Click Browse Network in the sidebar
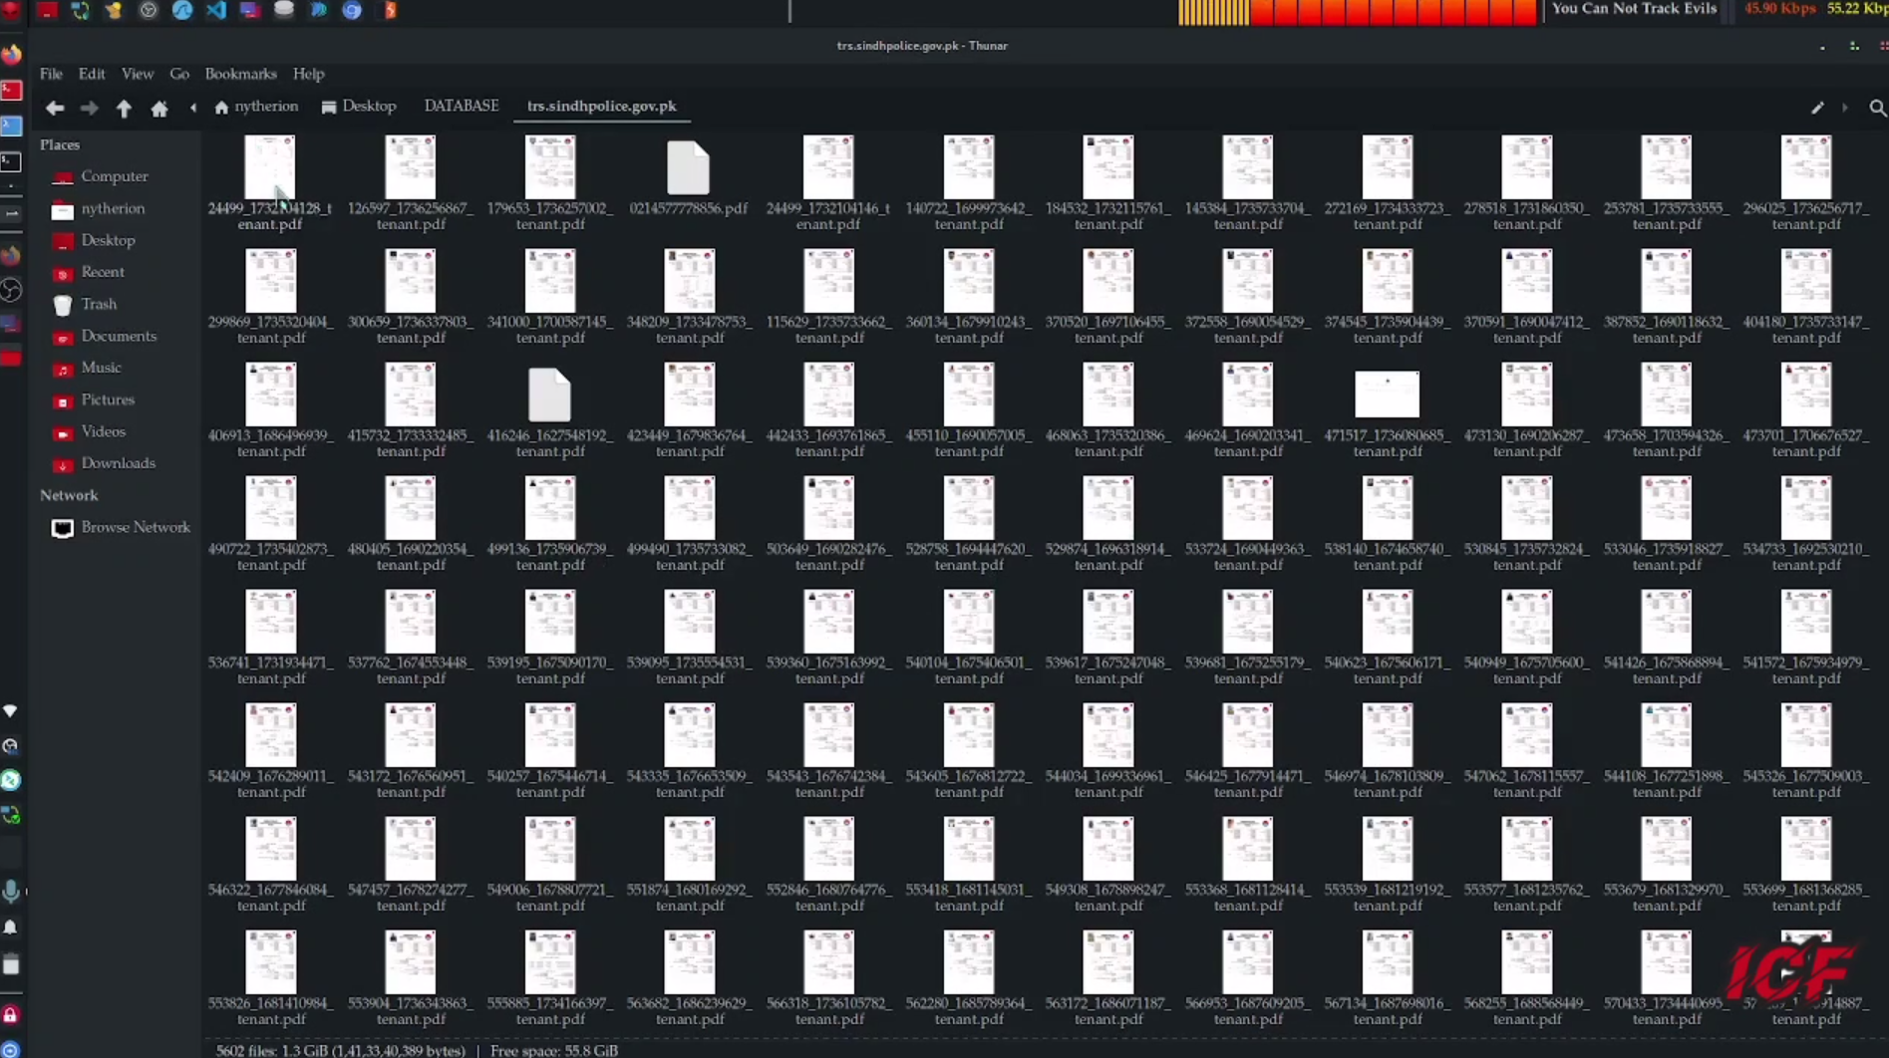The image size is (1889, 1058). 135,527
